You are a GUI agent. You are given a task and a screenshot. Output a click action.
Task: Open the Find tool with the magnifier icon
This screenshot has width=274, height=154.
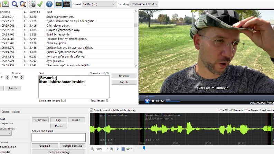coord(15,4)
